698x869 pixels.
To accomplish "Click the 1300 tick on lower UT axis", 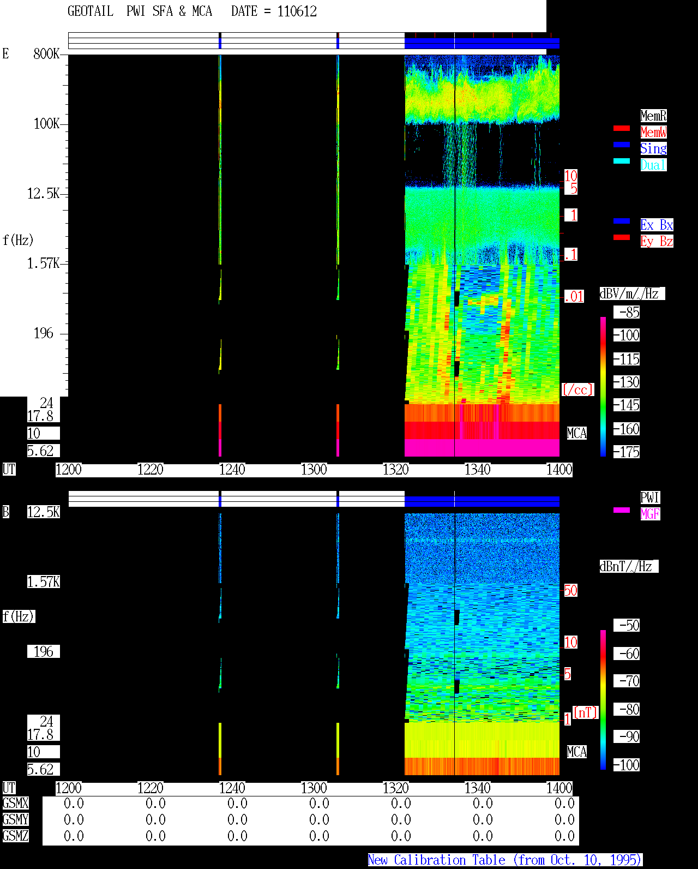I will 314,788.
